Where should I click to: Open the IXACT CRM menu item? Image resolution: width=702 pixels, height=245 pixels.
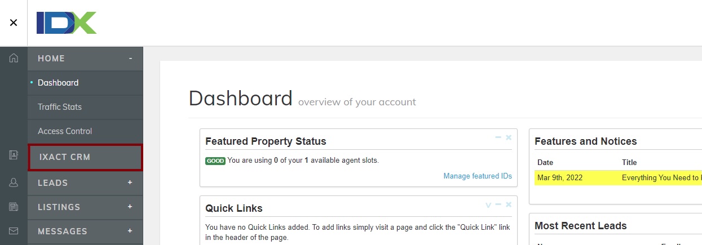point(85,157)
